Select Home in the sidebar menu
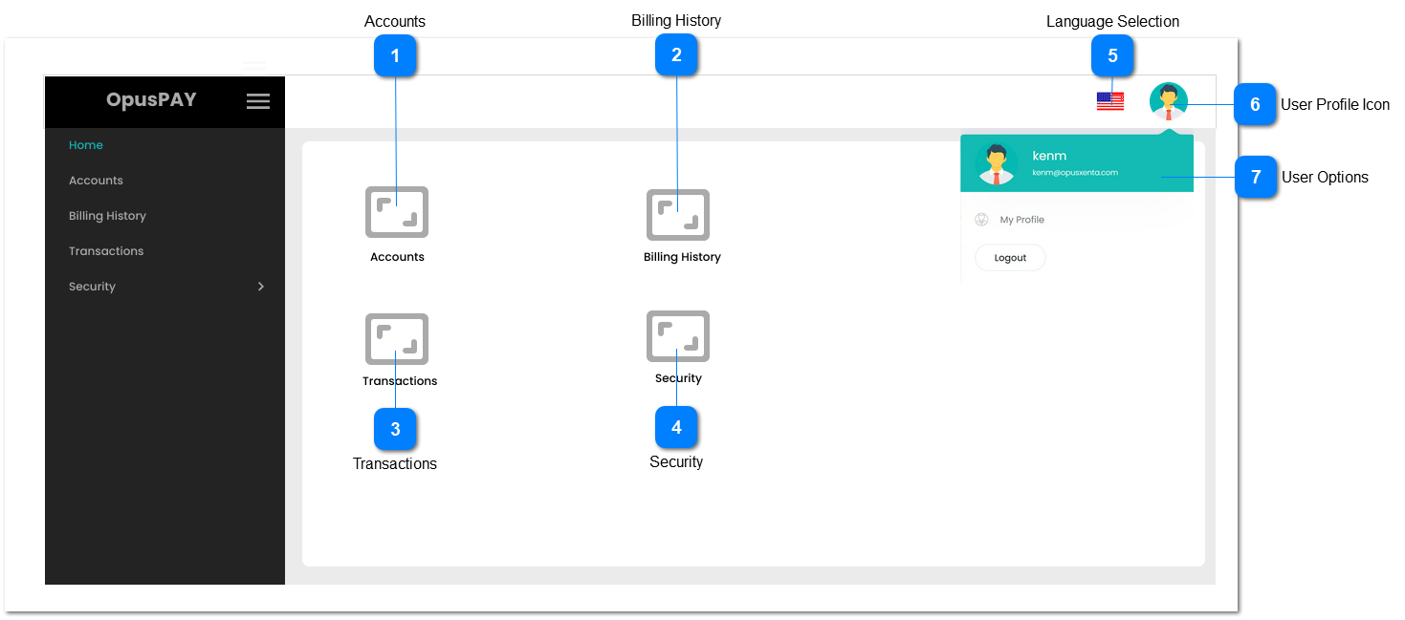1405x620 pixels. pos(86,145)
